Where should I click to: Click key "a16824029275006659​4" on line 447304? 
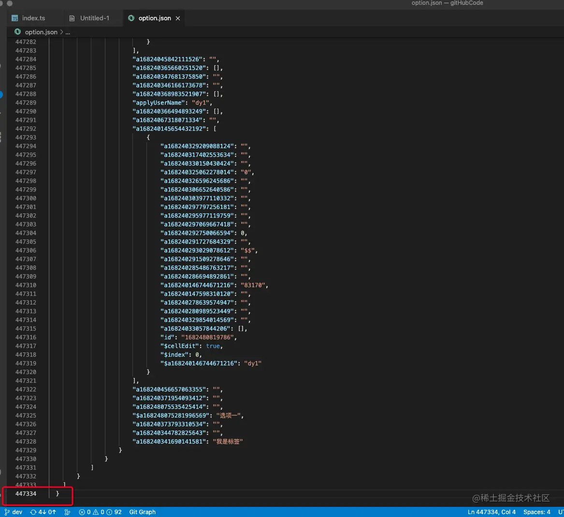197,233
